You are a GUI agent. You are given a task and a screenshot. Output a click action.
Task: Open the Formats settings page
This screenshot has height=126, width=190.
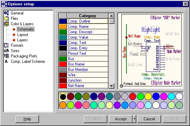(x=17, y=45)
